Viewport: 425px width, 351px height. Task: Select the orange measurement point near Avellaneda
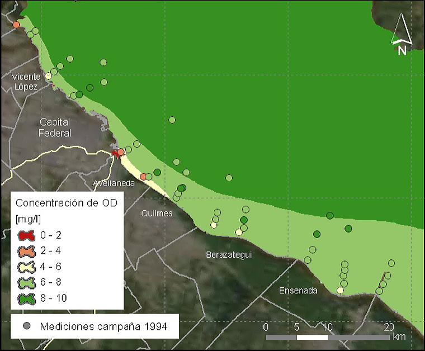coord(143,177)
